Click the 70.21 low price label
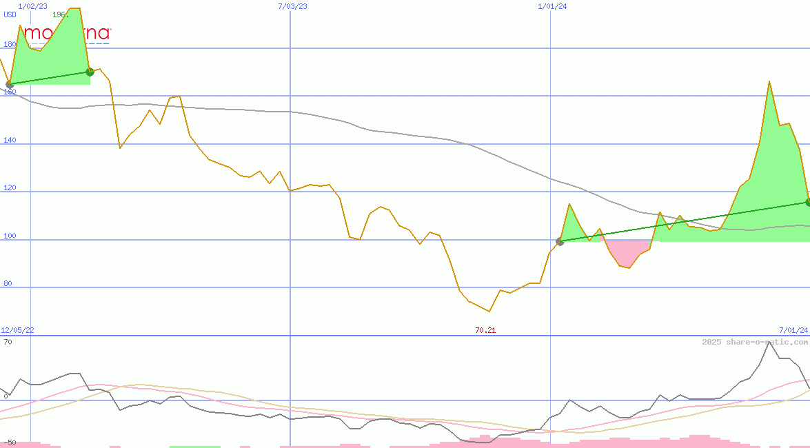810x448 pixels. (485, 331)
